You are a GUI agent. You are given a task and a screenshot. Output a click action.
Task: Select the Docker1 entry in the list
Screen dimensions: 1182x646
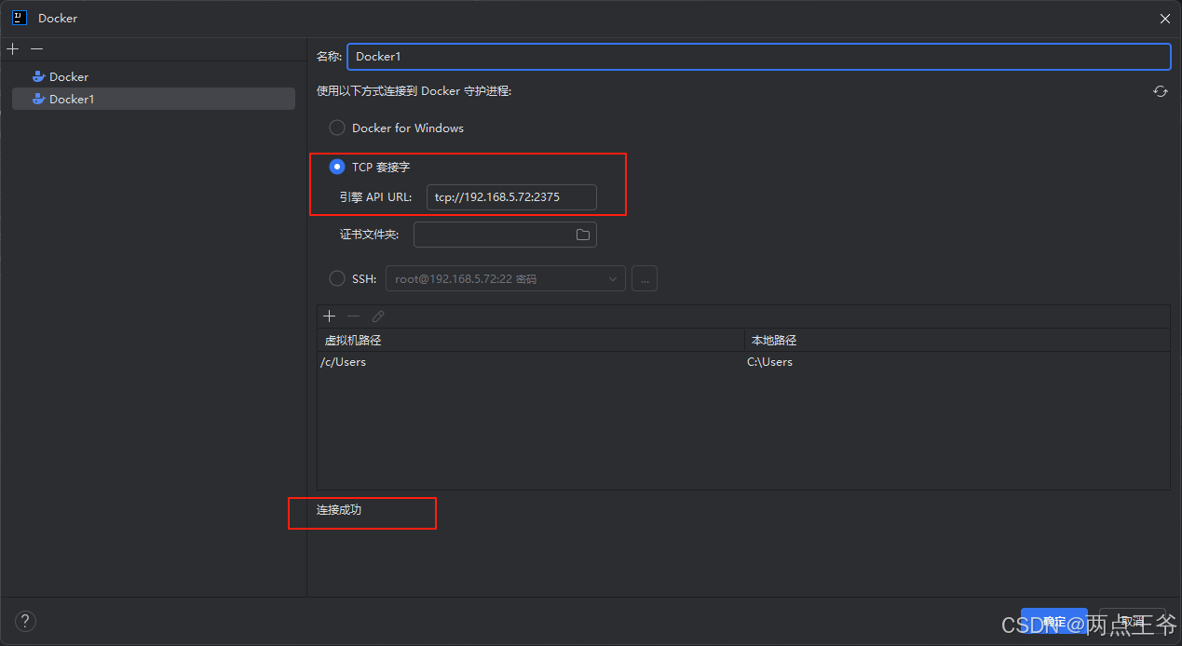(x=154, y=99)
